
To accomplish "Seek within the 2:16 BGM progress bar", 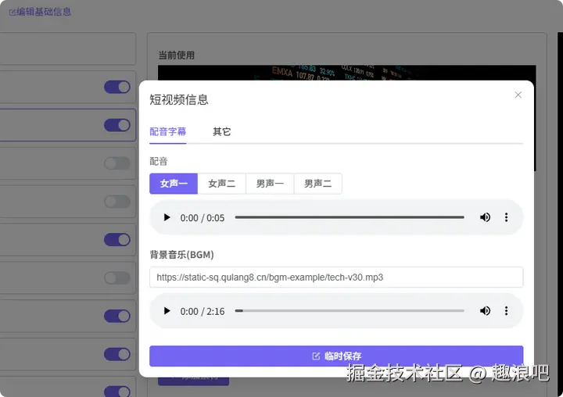I will 350,311.
